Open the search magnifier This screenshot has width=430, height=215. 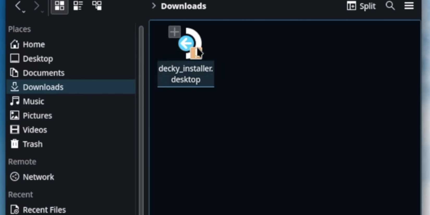click(x=390, y=6)
